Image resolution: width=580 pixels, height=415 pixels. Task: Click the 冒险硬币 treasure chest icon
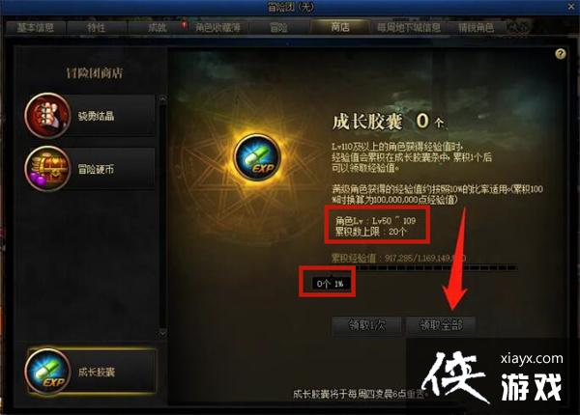[47, 168]
